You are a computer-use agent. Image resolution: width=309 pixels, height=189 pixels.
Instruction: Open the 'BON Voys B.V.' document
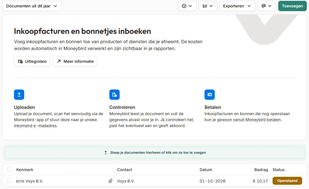[x=30, y=181]
